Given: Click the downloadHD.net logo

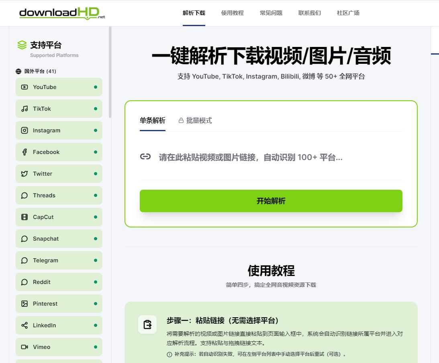Looking at the screenshot, I should 61,13.
